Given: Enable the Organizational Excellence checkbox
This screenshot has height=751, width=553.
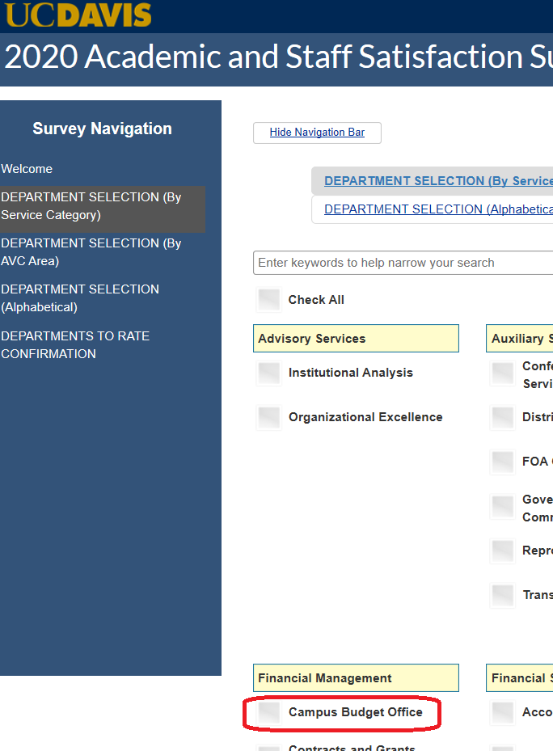Looking at the screenshot, I should pyautogui.click(x=269, y=417).
